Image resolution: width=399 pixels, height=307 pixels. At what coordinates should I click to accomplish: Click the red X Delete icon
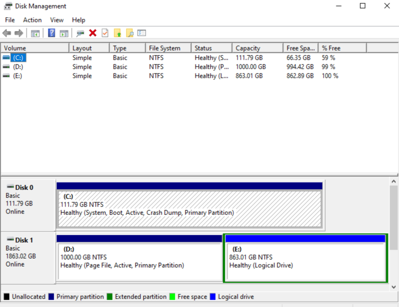[x=92, y=33]
